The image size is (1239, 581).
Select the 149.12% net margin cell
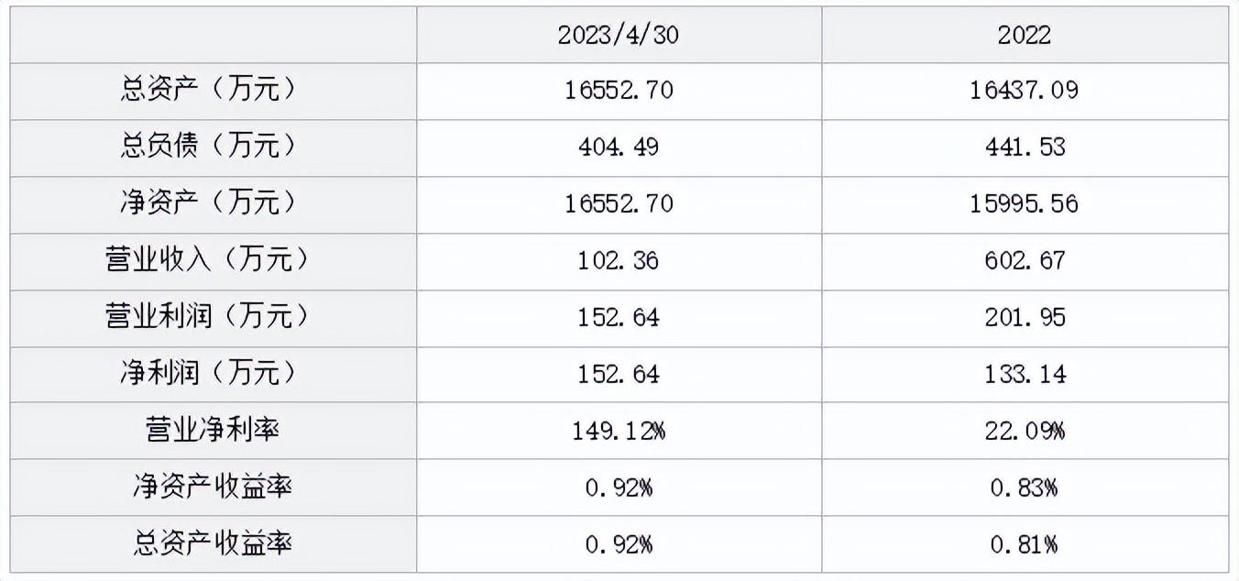click(x=619, y=430)
